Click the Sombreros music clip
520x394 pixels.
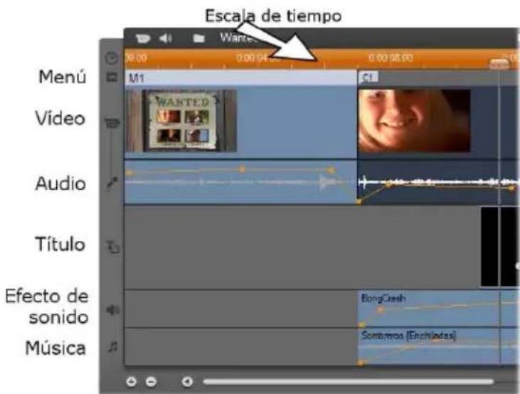pyautogui.click(x=437, y=346)
